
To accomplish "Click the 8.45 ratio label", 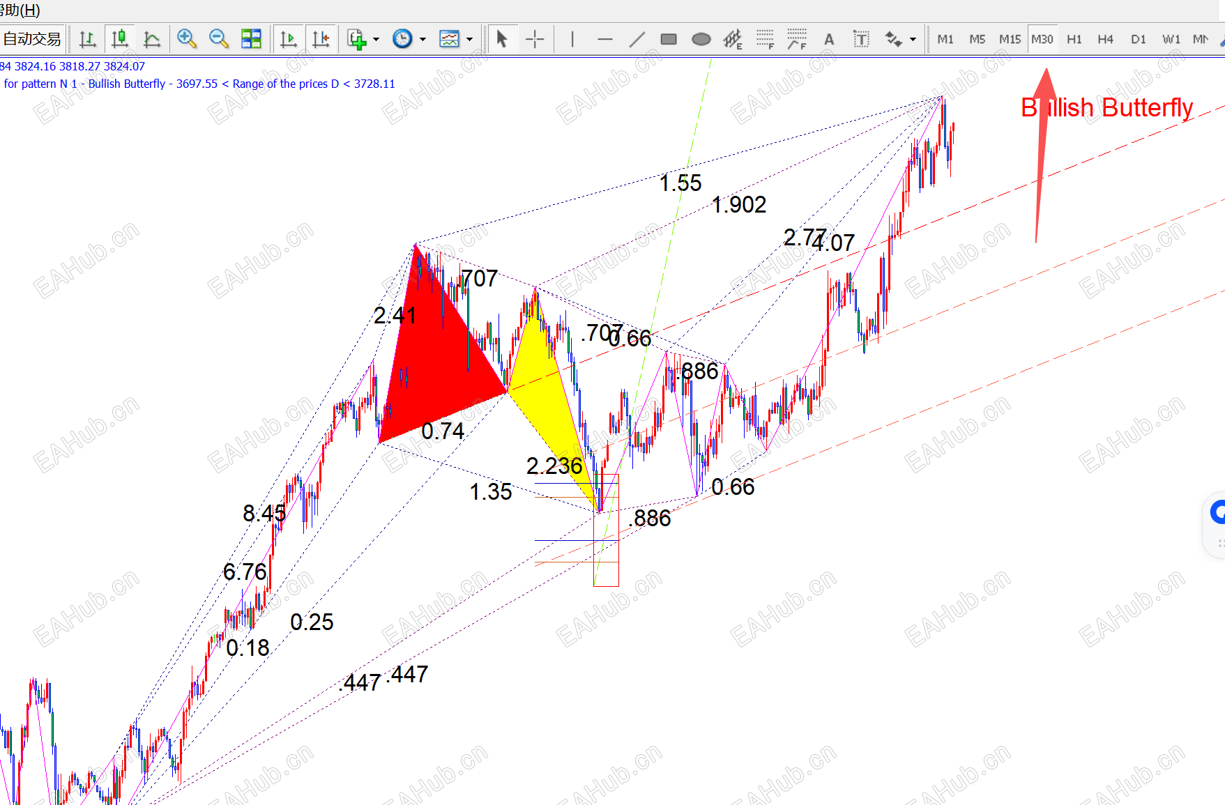I will tap(264, 513).
